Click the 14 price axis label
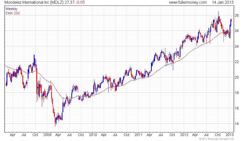The width and height of the screenshot is (247, 141). [237, 124]
